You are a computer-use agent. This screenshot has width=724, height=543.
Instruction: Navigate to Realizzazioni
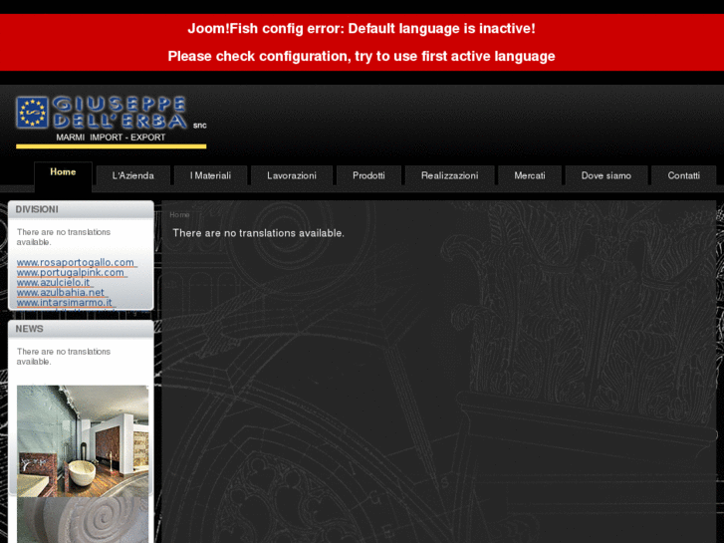click(x=450, y=175)
